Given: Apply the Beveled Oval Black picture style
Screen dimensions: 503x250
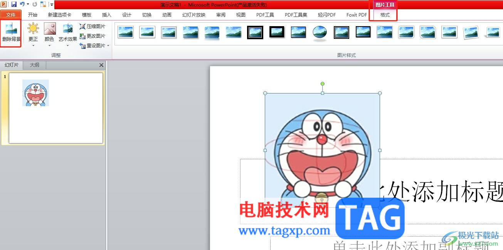Looking at the screenshot, I should pos(320,33).
